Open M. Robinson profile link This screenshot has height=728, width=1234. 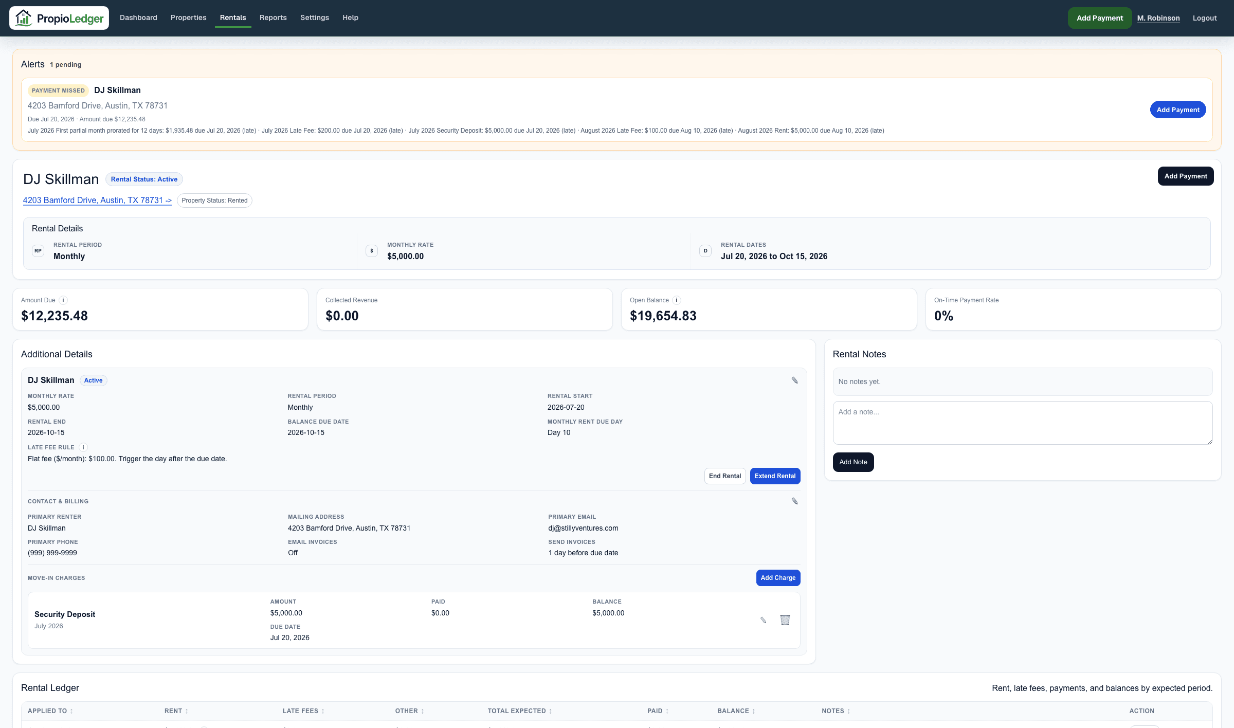pyautogui.click(x=1158, y=18)
